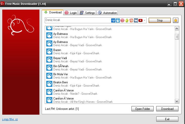This screenshot has height=124, width=185.
Task: Click Grooveshark icon beside Bin GÃ¼nah
Action: pyautogui.click(x=49, y=68)
